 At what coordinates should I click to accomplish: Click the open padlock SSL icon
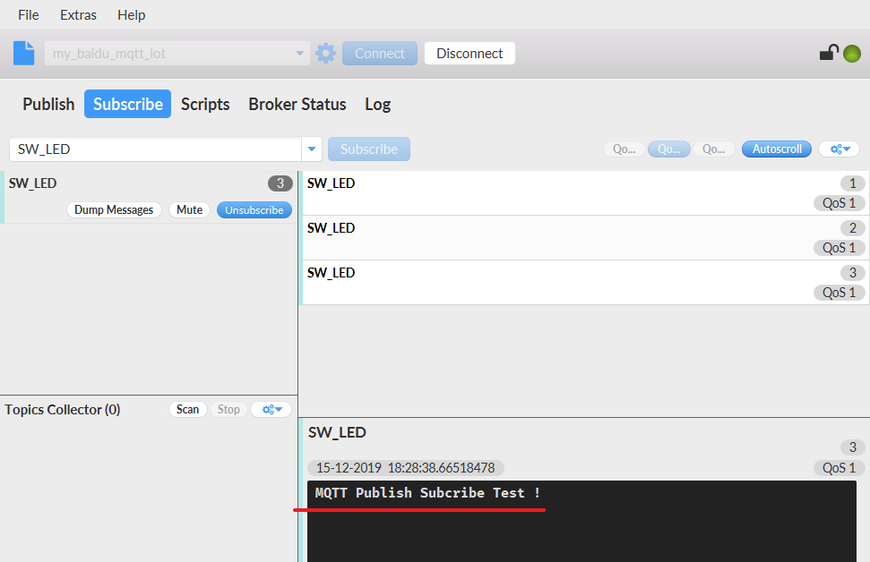coord(829,53)
